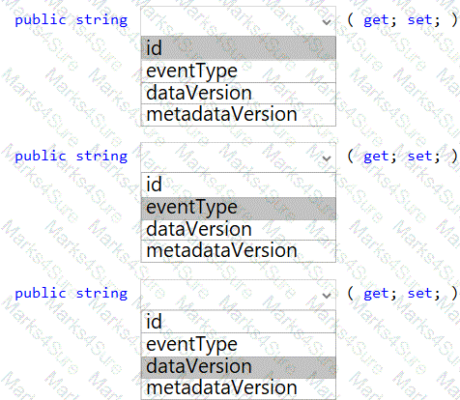Choose eventType in the first list
The height and width of the screenshot is (400, 460).
point(239,71)
